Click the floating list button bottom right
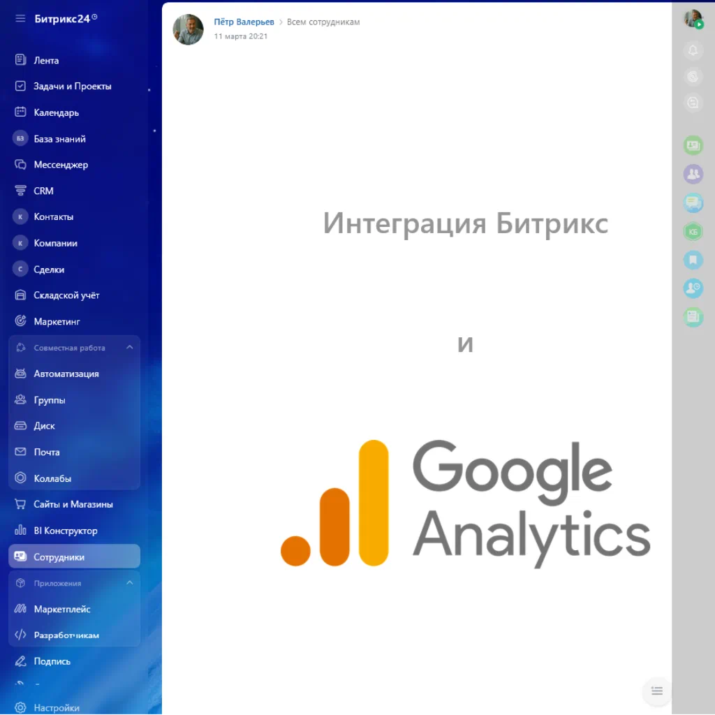Screen dimensions: 715x715 coord(656,691)
